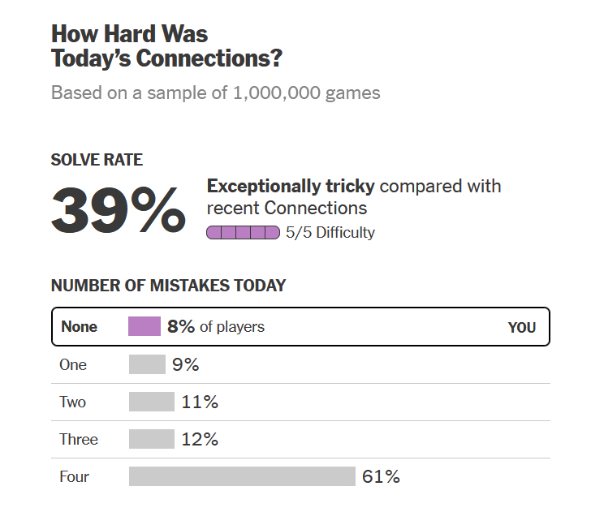Click the sample of 1,000,000 games subtitle
Image resolution: width=591 pixels, height=525 pixels.
click(x=215, y=93)
